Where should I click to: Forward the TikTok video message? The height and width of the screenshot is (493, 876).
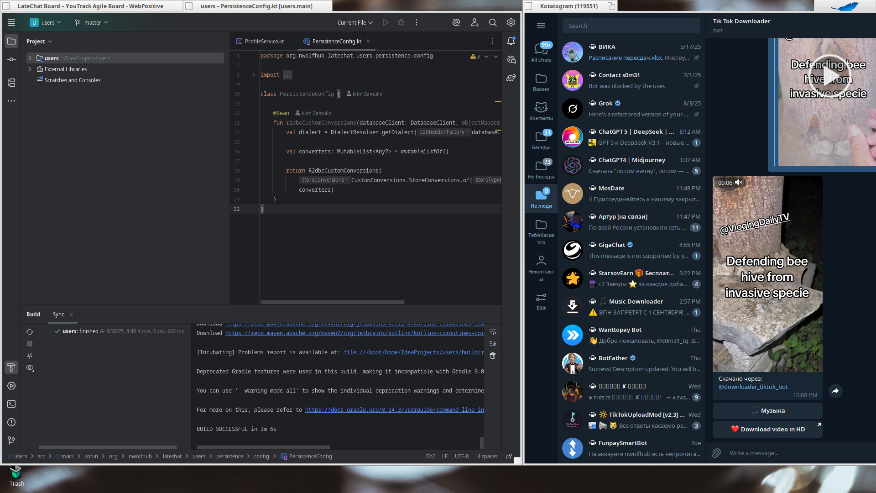pos(835,391)
